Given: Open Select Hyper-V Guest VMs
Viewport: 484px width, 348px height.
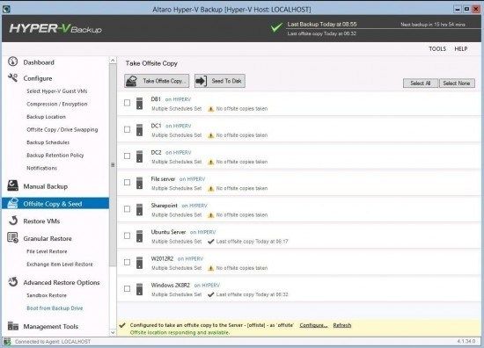Looking at the screenshot, I should [x=57, y=91].
